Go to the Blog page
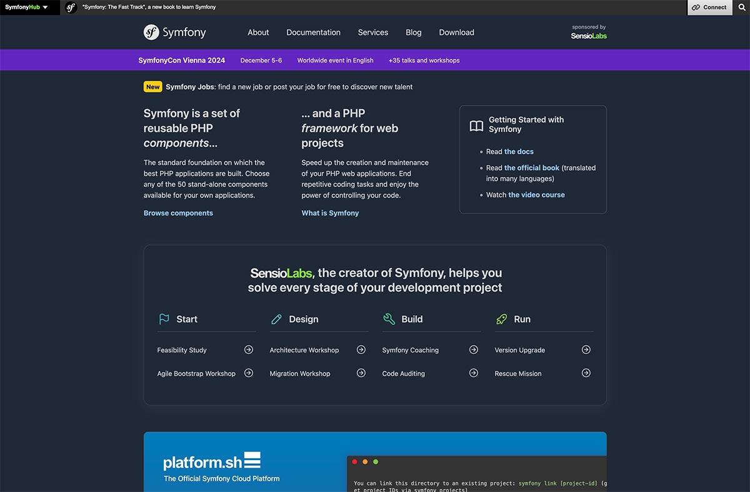 (x=414, y=33)
